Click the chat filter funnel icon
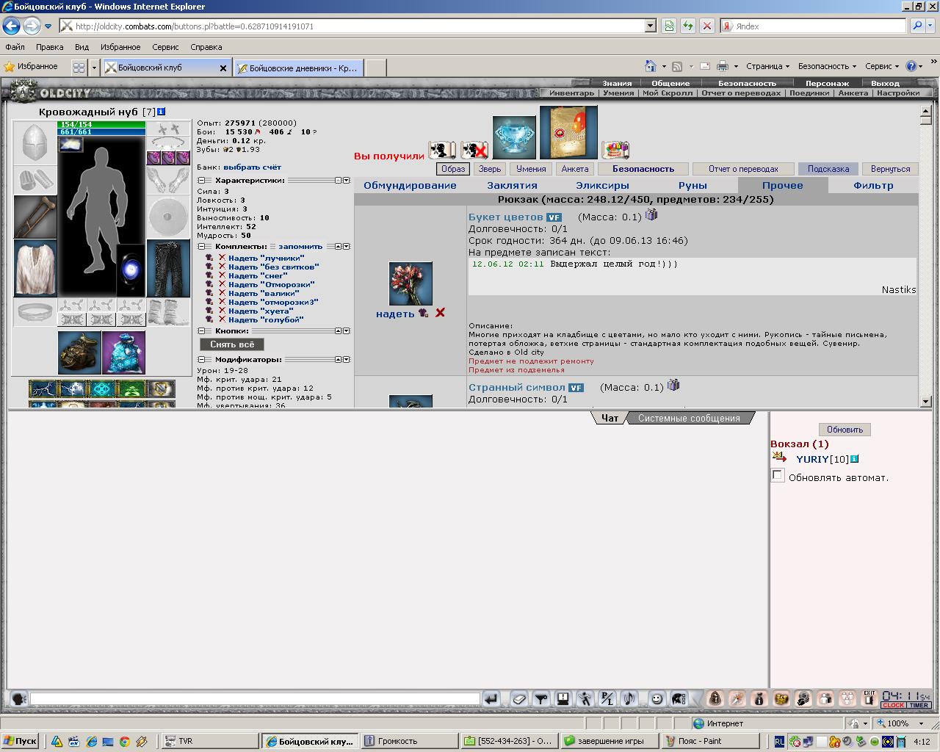 pyautogui.click(x=540, y=699)
